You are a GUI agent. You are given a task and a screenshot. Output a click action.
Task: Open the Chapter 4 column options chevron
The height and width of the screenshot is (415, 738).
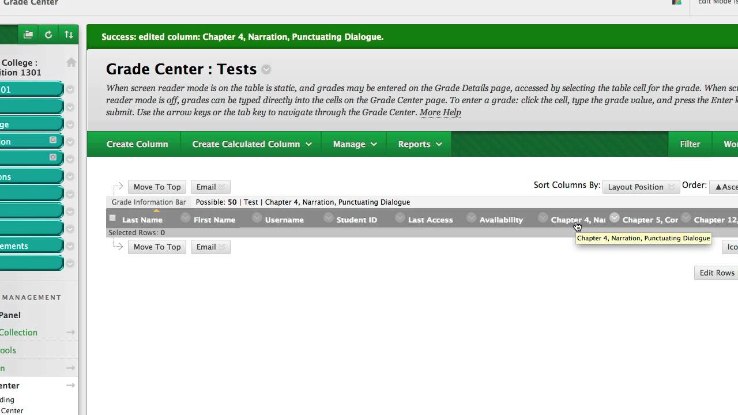point(614,217)
